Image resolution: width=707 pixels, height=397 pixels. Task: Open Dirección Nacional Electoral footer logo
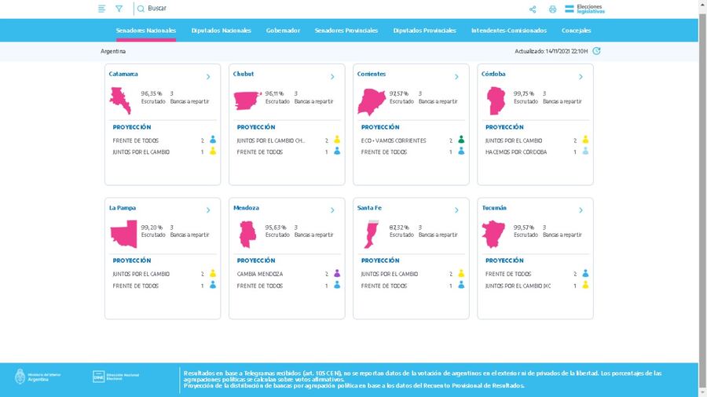(116, 377)
